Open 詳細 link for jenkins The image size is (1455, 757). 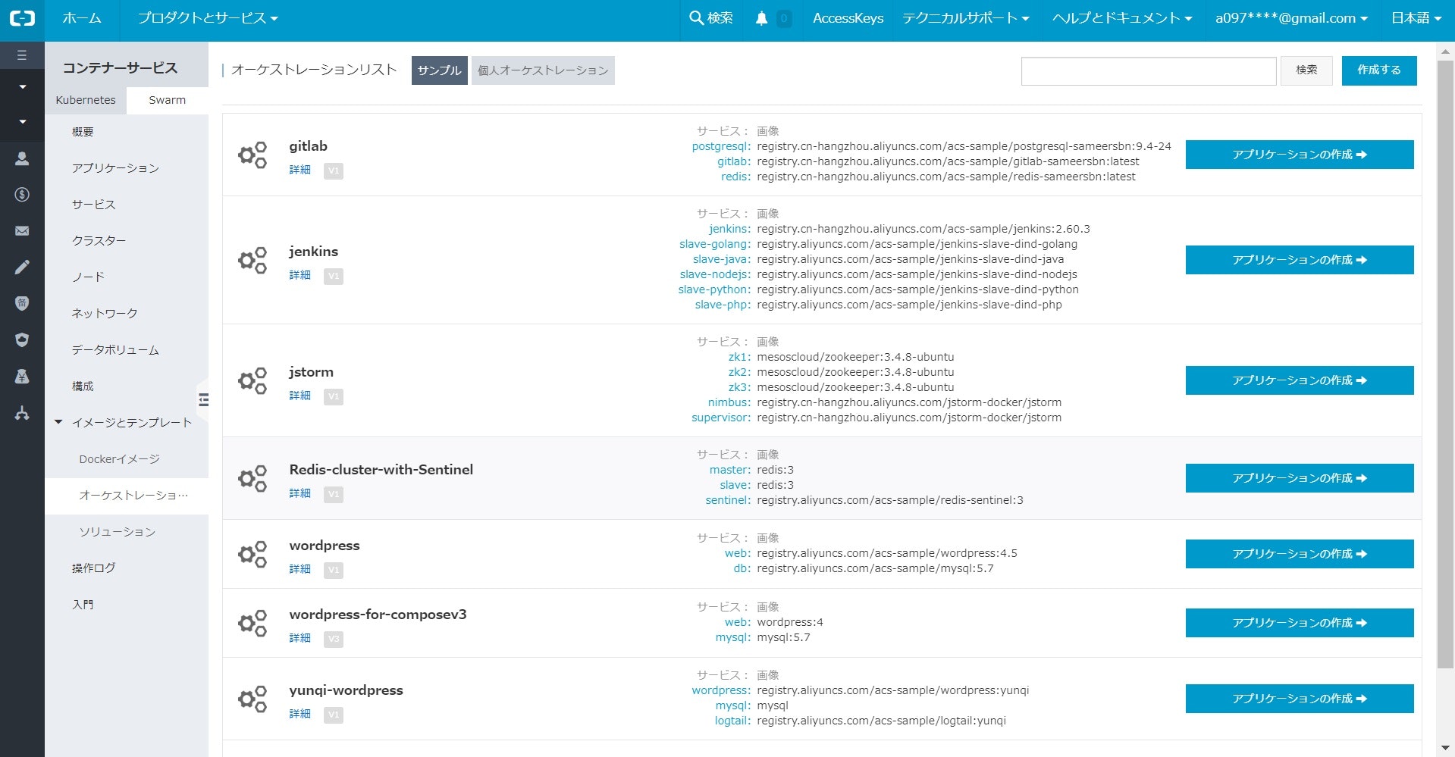click(299, 275)
